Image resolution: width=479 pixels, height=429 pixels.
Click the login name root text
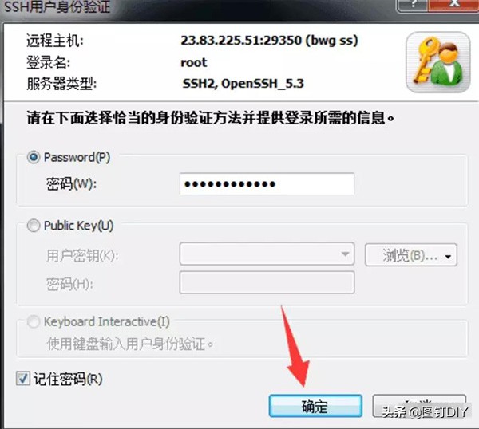click(194, 62)
